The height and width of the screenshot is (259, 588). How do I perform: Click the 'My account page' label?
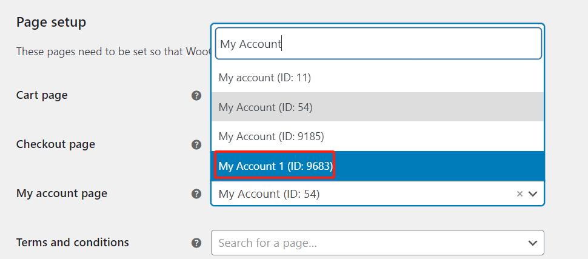click(x=61, y=193)
